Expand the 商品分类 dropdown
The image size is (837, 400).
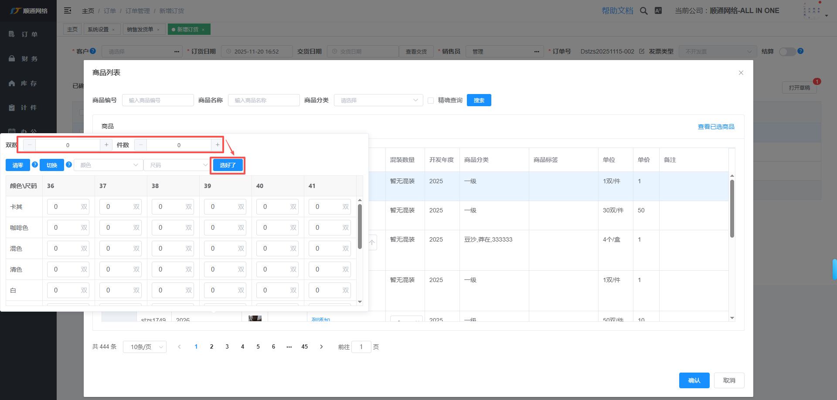pyautogui.click(x=378, y=101)
